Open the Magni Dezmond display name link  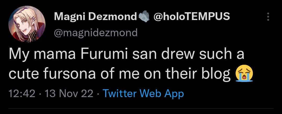[95, 17]
